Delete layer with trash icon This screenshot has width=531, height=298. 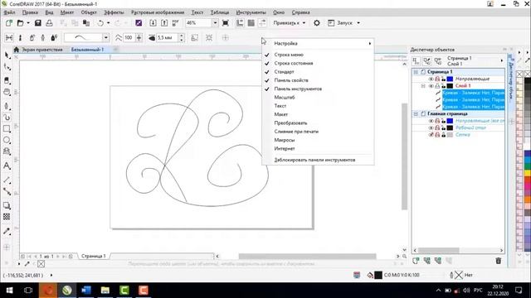coord(498,261)
